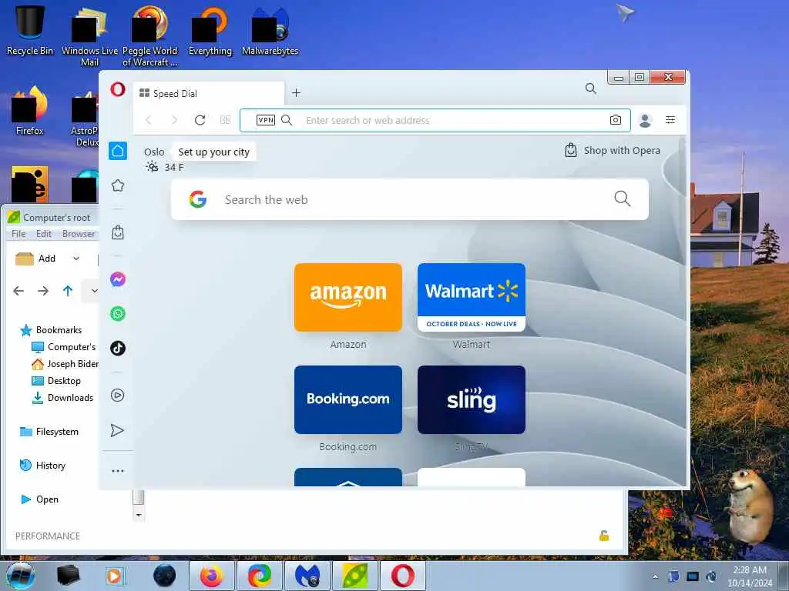Screen dimensions: 789x591
Task: Click the padlock icon in PeaZip status bar
Action: pos(604,536)
